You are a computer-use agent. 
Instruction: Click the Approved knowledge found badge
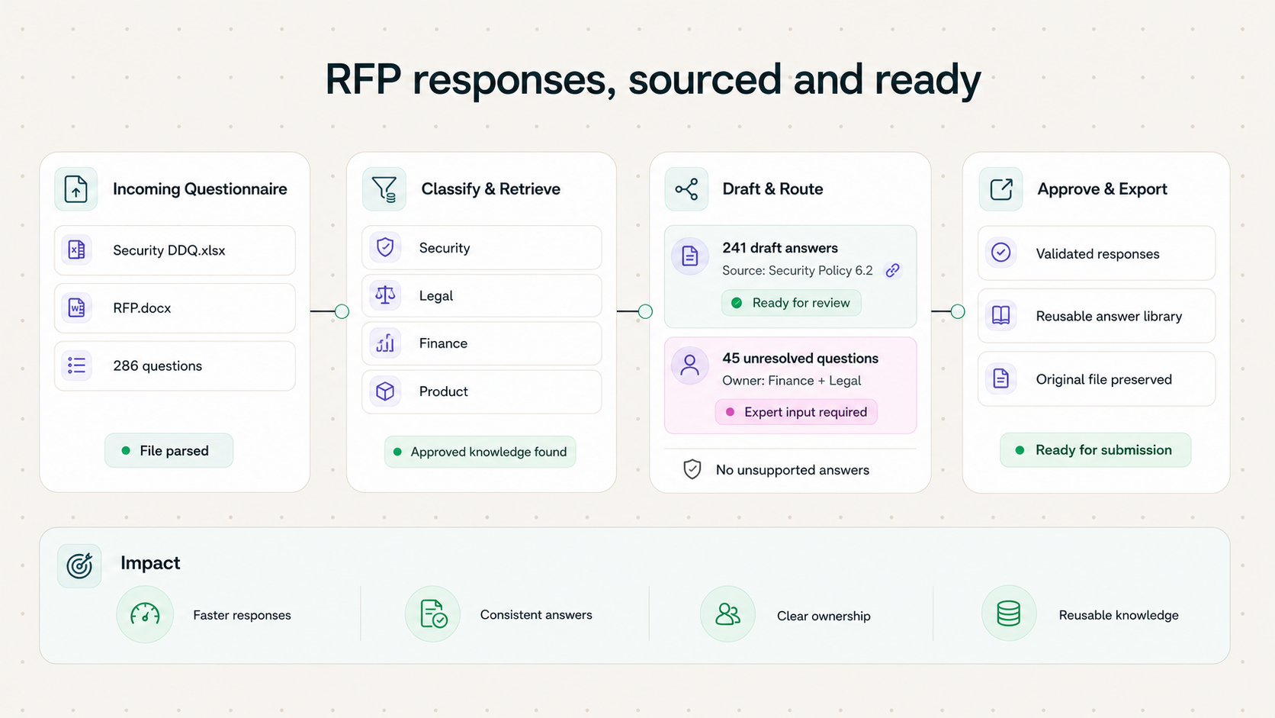point(480,452)
